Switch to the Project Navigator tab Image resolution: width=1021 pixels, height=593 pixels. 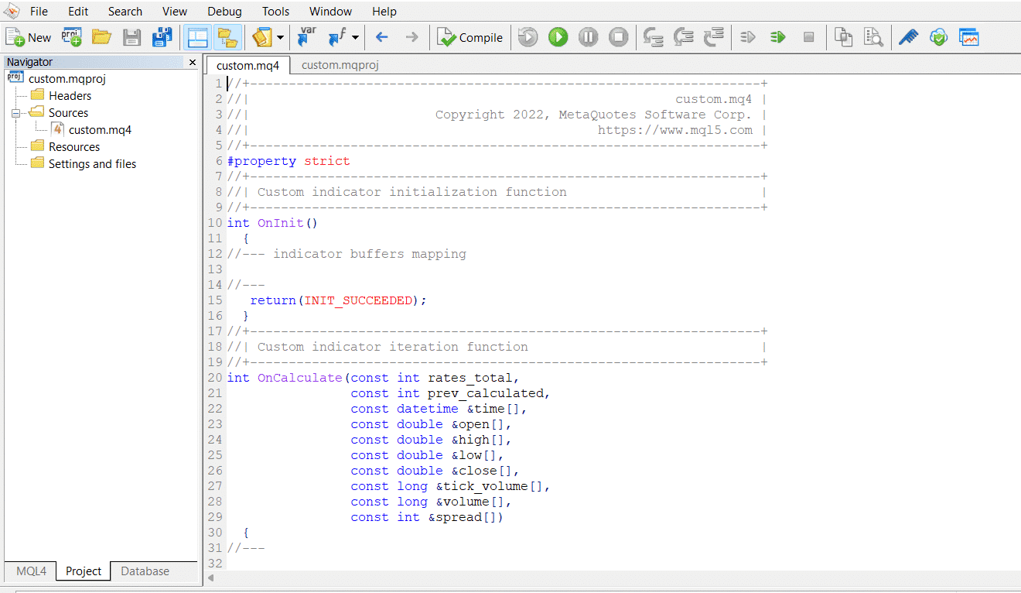(x=84, y=571)
